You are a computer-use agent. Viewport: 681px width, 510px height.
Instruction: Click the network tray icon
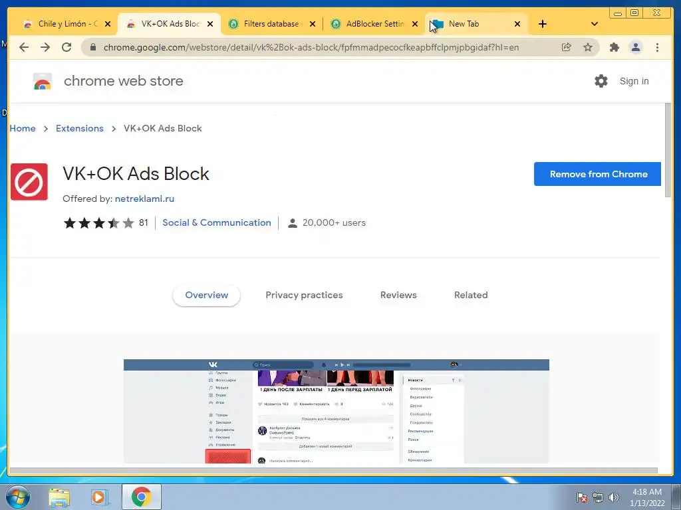(598, 498)
